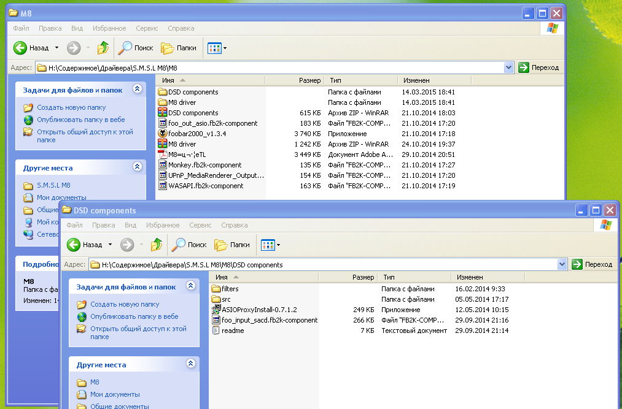
Task: Click date "12.05.2014 10:15" in DSD components
Action: (481, 310)
